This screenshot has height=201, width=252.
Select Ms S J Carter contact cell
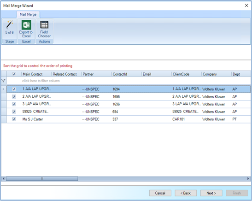click(33, 119)
